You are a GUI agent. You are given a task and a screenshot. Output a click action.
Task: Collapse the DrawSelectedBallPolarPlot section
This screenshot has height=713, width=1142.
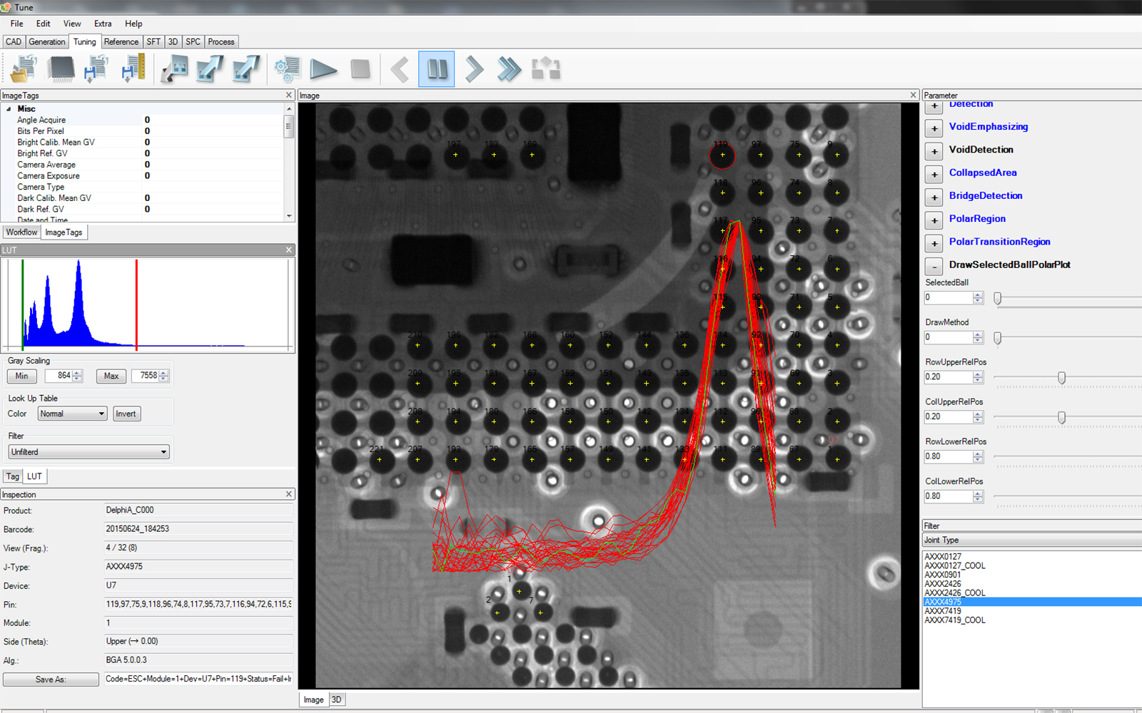click(x=934, y=267)
